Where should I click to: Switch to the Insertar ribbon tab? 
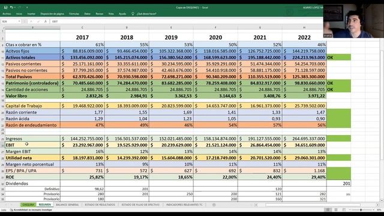(31, 14)
